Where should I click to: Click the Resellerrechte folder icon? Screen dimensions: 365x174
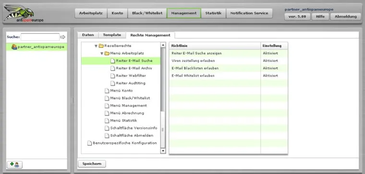101,46
